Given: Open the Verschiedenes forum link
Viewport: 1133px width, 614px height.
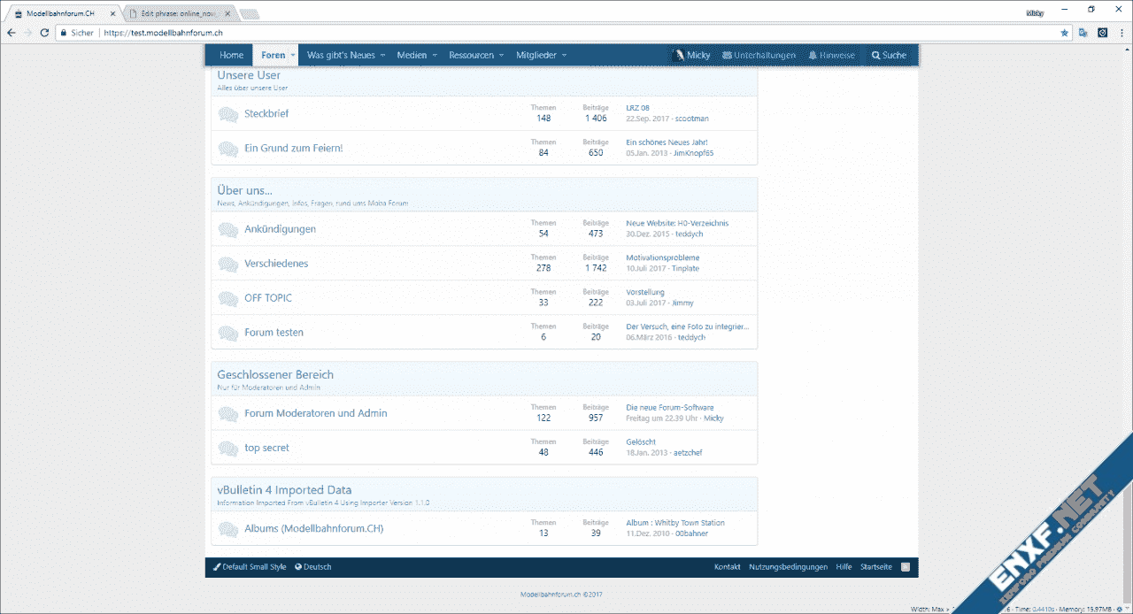Looking at the screenshot, I should tap(276, 264).
